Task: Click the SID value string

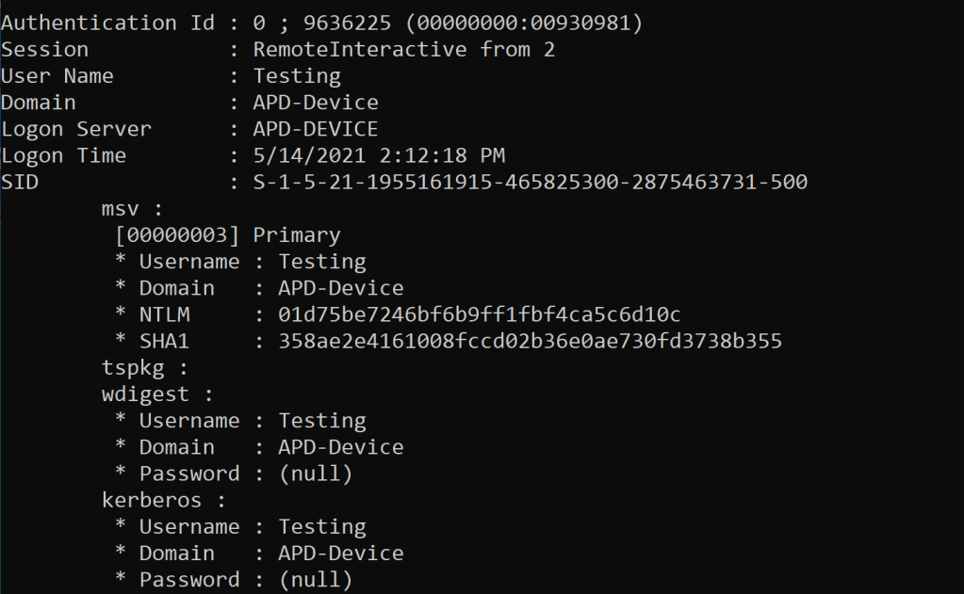Action: 531,182
